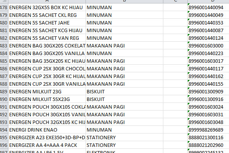Select BISKUIT category in row 490
This screenshot has width=229, height=153.
click(x=124, y=99)
